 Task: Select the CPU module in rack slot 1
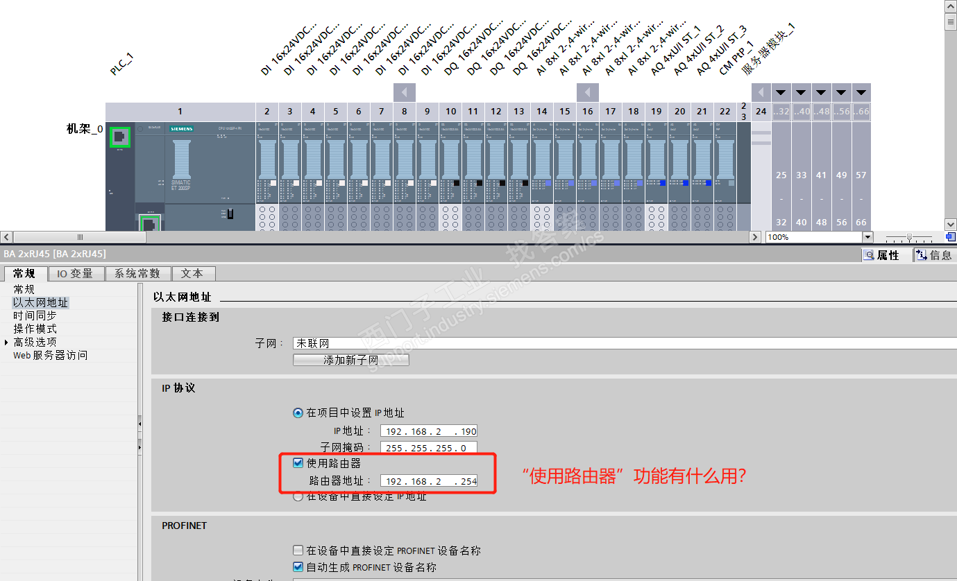pos(180,176)
